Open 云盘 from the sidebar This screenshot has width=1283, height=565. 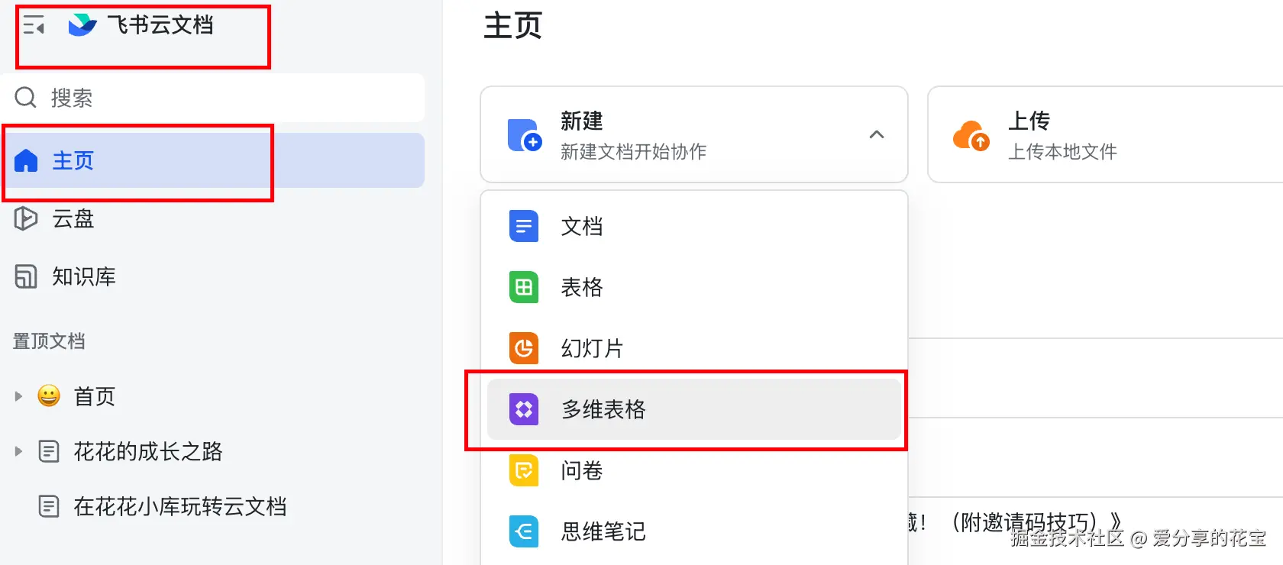pyautogui.click(x=212, y=219)
